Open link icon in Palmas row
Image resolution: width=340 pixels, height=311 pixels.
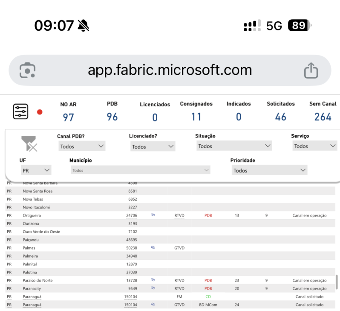point(153,247)
